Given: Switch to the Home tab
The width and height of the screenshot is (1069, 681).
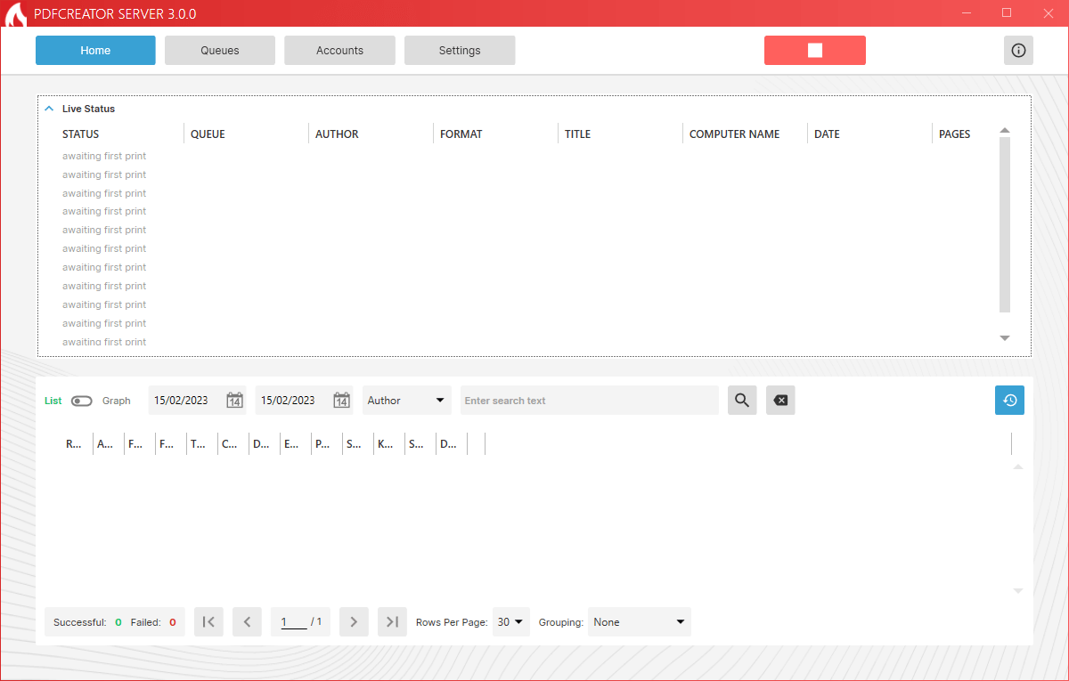Looking at the screenshot, I should click(95, 51).
